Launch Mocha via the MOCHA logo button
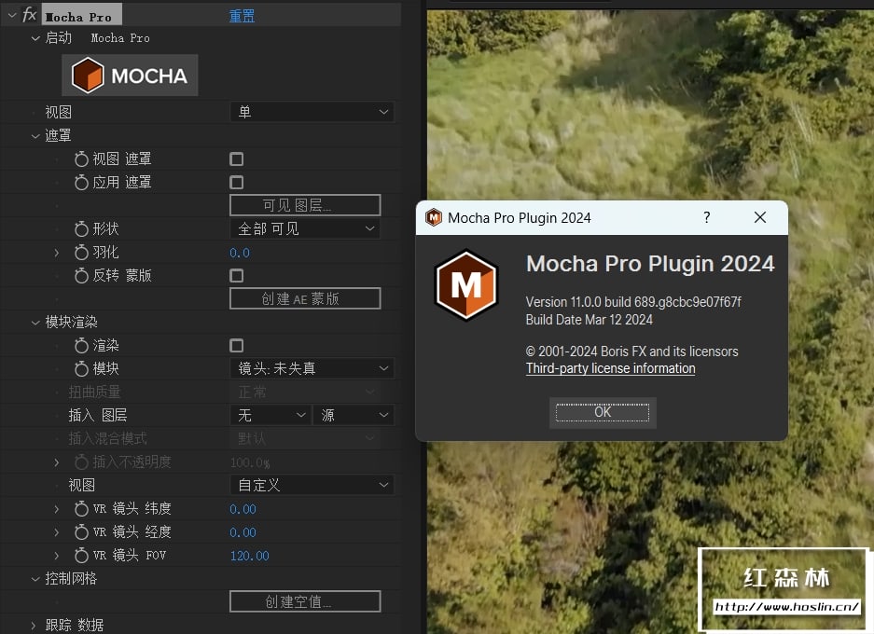 [130, 76]
